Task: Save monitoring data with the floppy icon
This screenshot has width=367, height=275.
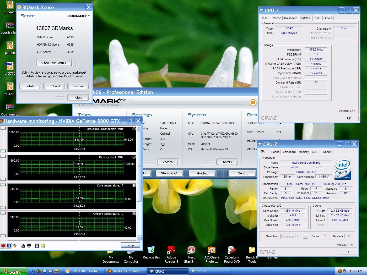Action: (x=37, y=246)
